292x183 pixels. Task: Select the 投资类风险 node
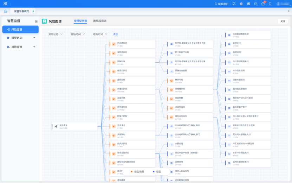click(132, 145)
